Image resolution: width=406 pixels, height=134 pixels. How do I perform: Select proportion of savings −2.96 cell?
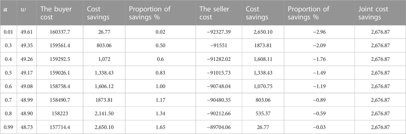tap(319, 32)
